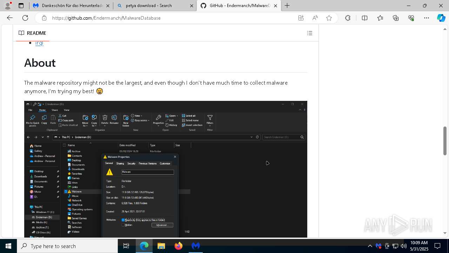Screen dimensions: 449x253
Task: Open the README outline icon
Action: tap(310, 33)
